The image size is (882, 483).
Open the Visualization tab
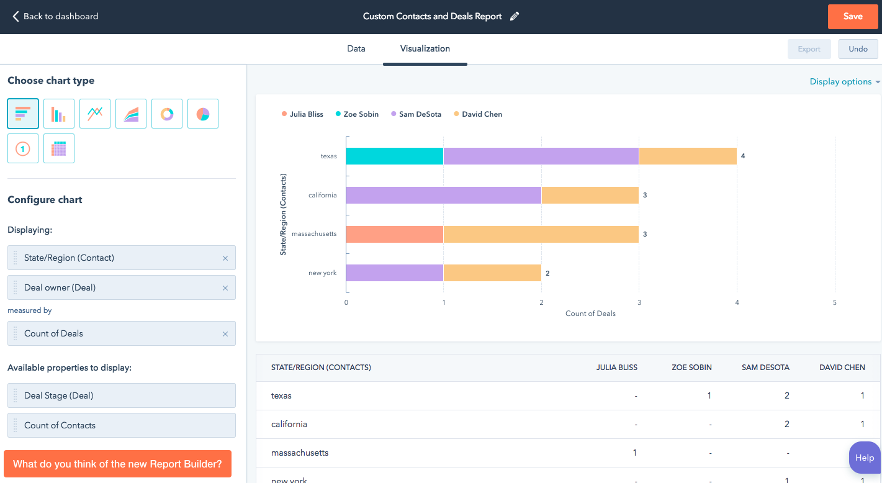point(425,48)
